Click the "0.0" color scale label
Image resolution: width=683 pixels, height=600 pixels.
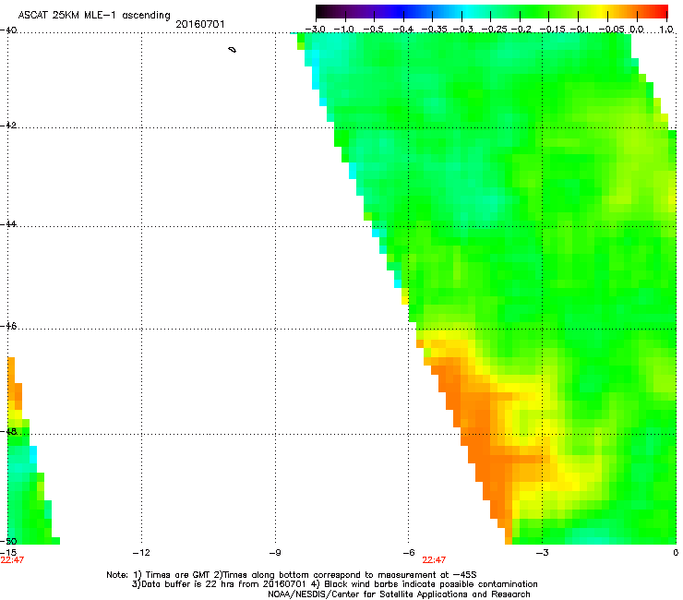click(x=637, y=30)
